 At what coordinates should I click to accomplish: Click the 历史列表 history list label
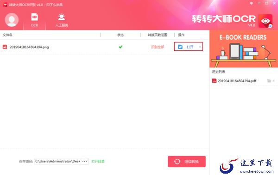(219, 72)
